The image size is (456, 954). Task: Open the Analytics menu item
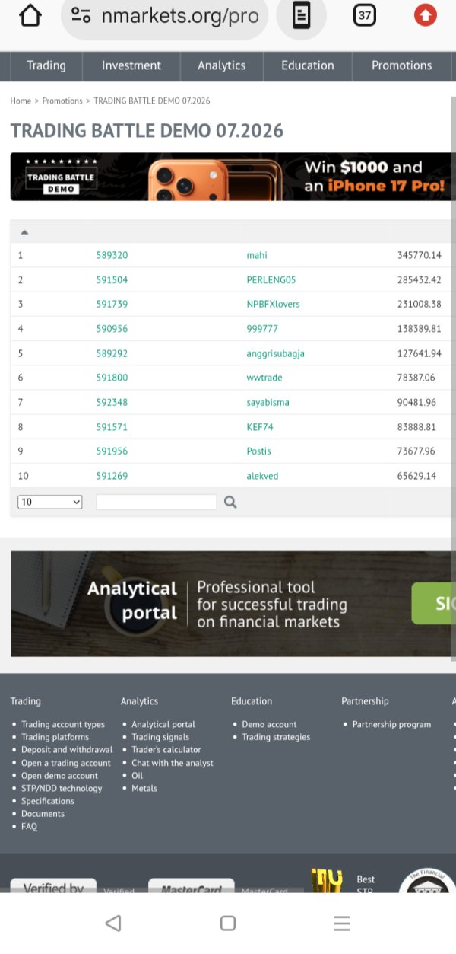pos(222,65)
